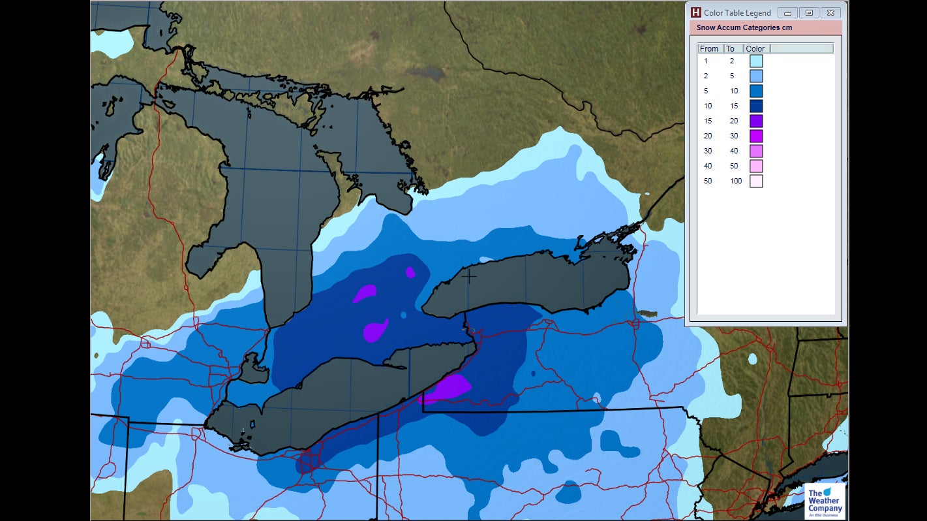The width and height of the screenshot is (927, 521).
Task: Select the 20 to 30 cm magenta swatch
Action: [755, 136]
